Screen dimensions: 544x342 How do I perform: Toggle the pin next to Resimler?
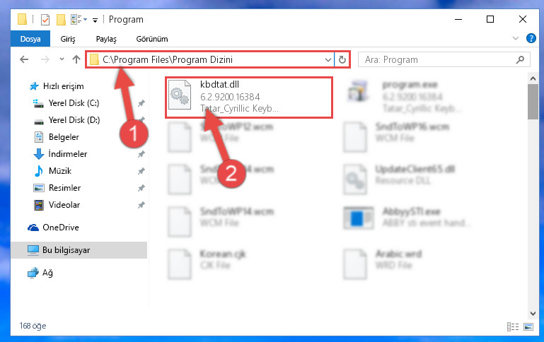[x=141, y=188]
